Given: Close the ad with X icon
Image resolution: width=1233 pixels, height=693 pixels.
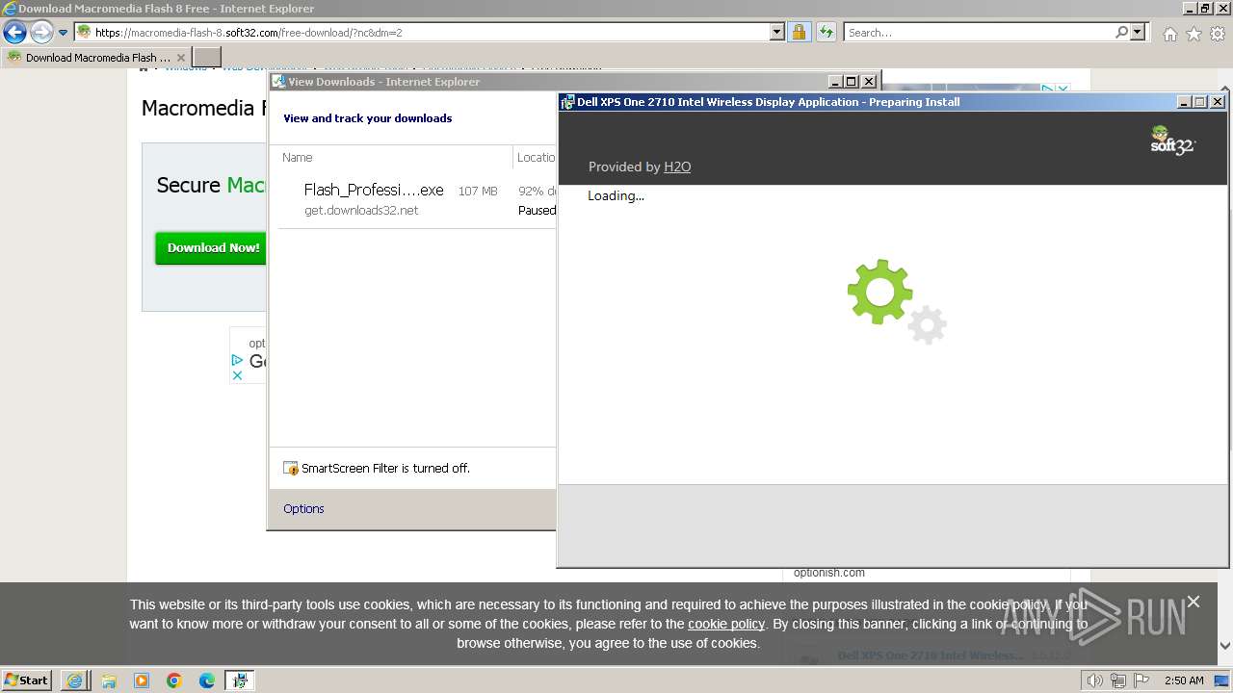Looking at the screenshot, I should point(237,375).
